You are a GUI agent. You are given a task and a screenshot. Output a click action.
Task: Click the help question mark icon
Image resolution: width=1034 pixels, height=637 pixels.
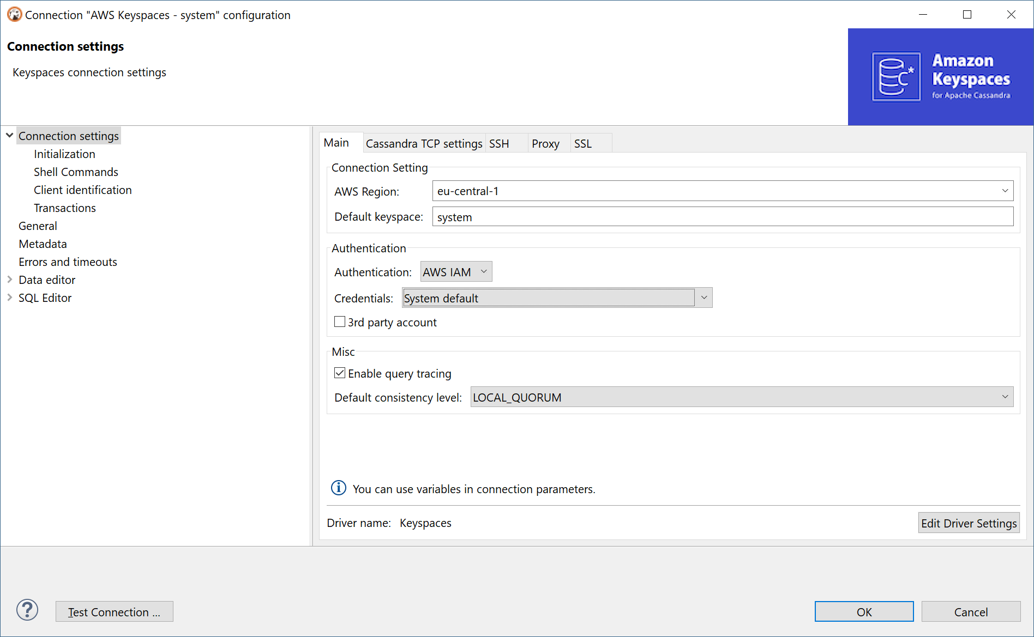pos(27,610)
